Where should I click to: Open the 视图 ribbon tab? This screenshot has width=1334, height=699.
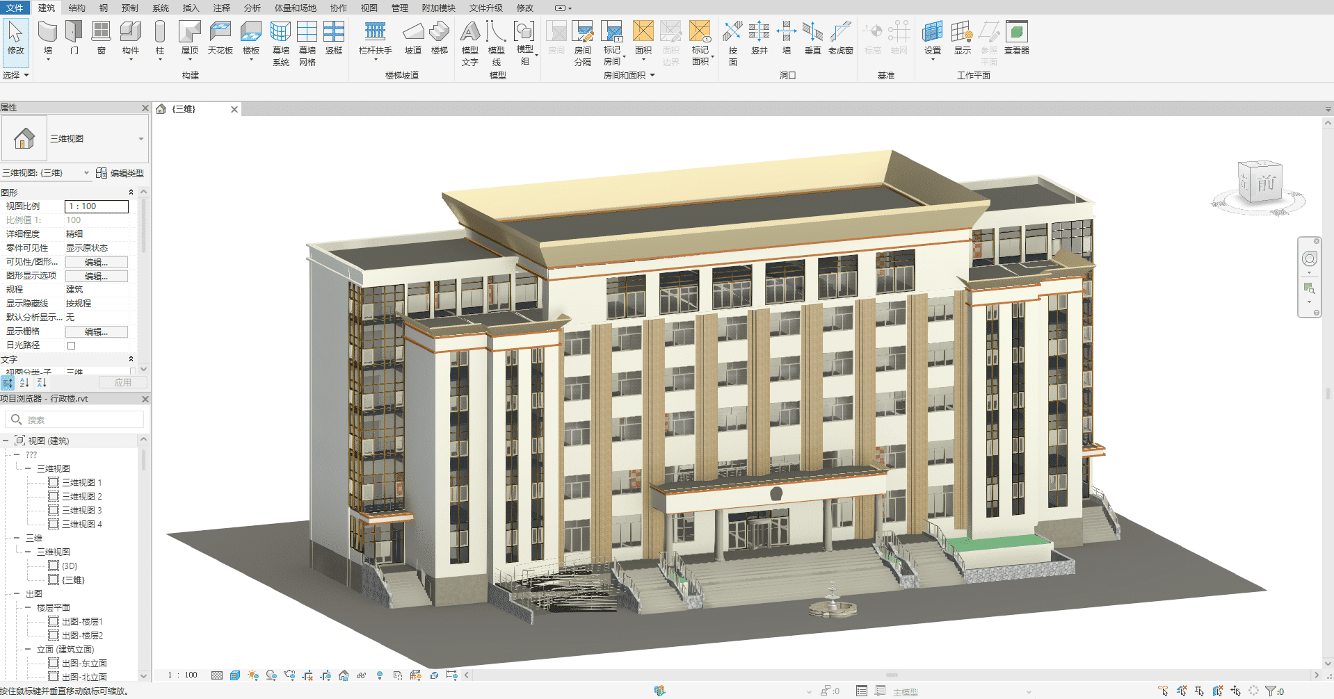369,8
